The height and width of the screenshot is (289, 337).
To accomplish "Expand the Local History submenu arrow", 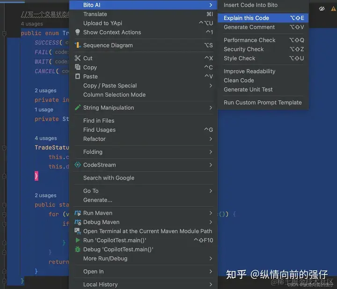I will coord(211,284).
